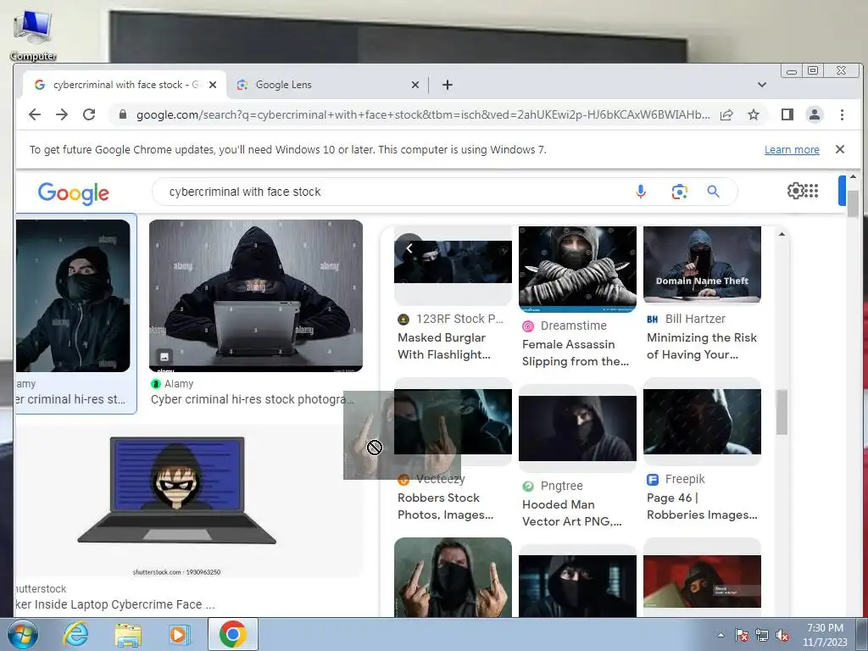Click muted volume tray icon

pos(782,636)
